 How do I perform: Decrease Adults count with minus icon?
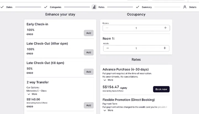[x=108, y=48]
